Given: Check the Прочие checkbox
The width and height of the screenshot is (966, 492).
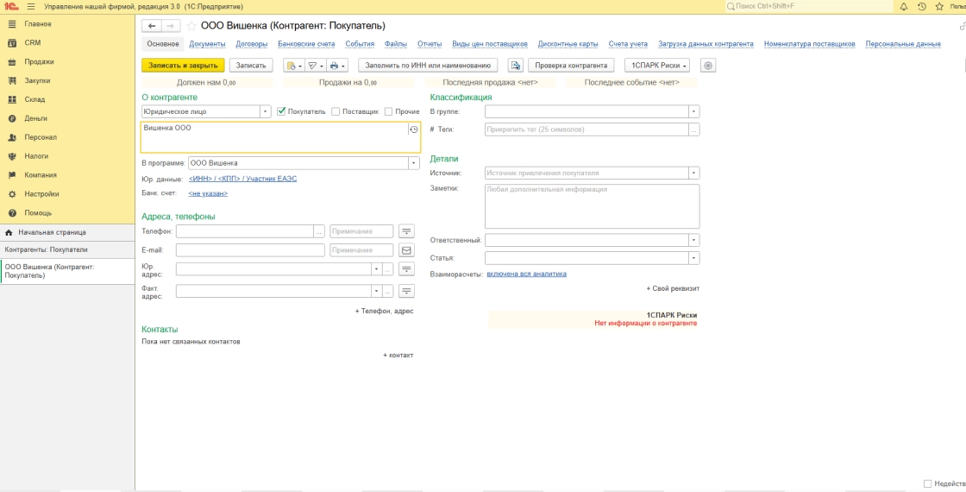Looking at the screenshot, I should click(388, 111).
